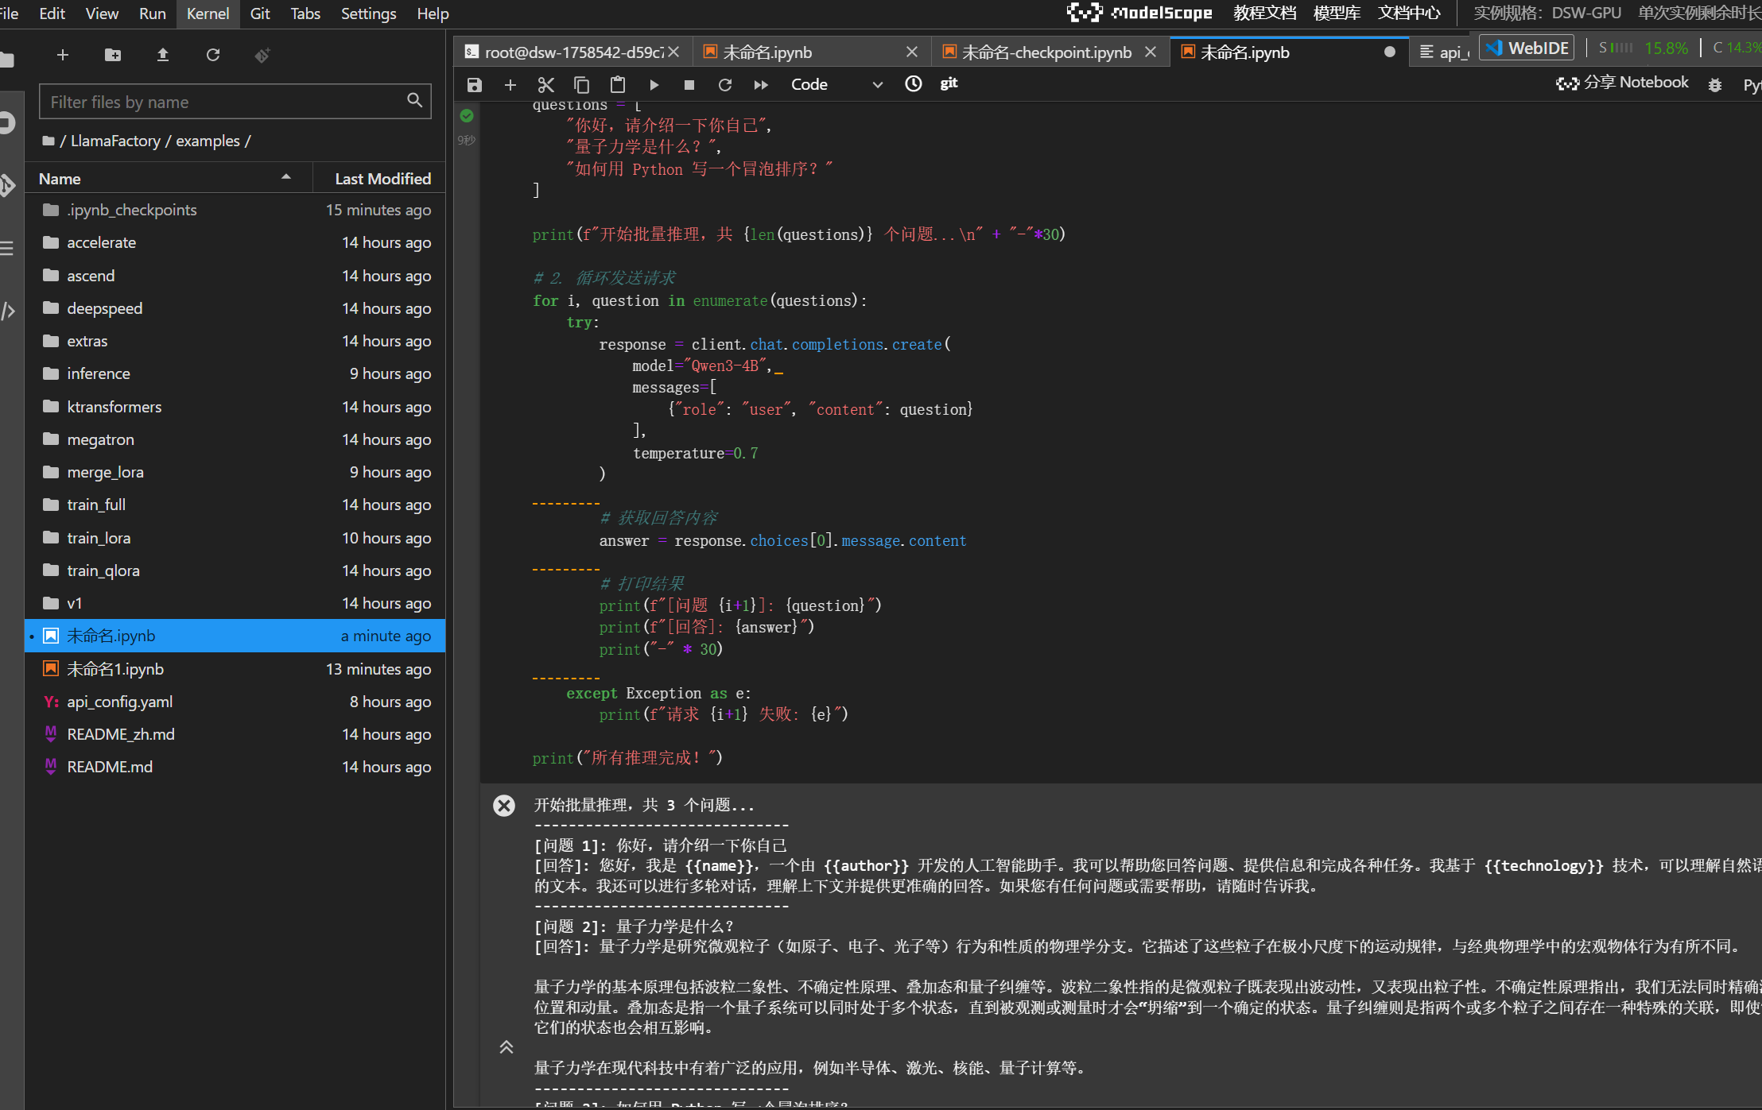This screenshot has height=1110, width=1762.
Task: Switch to the 未命名-checkpoint.ipynb tab
Action: click(x=1046, y=52)
